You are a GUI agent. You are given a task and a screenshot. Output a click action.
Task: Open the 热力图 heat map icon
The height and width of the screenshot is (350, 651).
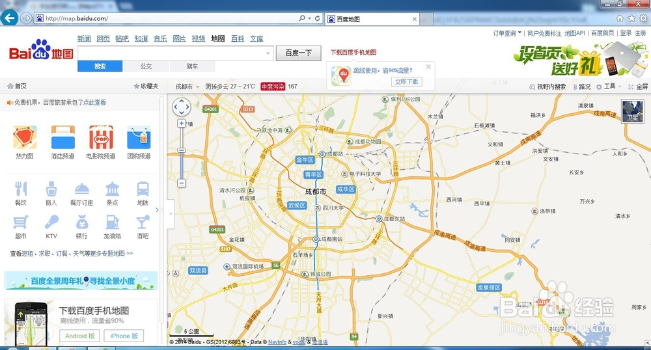(25, 137)
